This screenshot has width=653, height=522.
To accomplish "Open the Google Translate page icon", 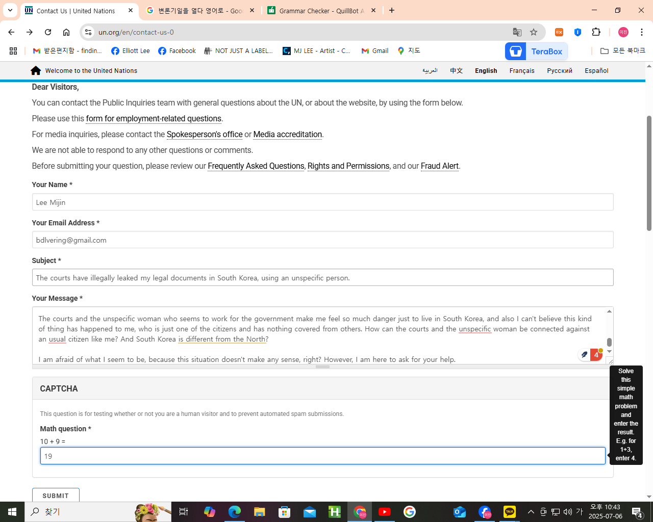I will point(517,32).
